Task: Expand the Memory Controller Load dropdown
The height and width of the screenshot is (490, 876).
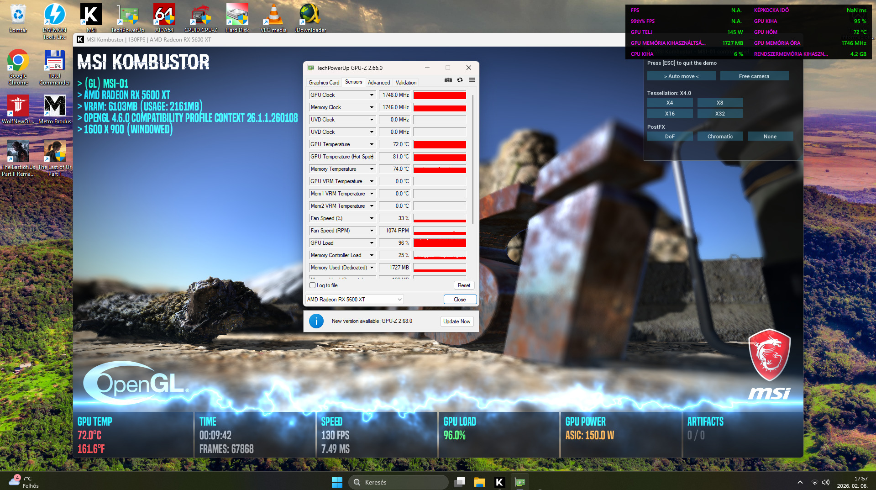Action: (372, 255)
